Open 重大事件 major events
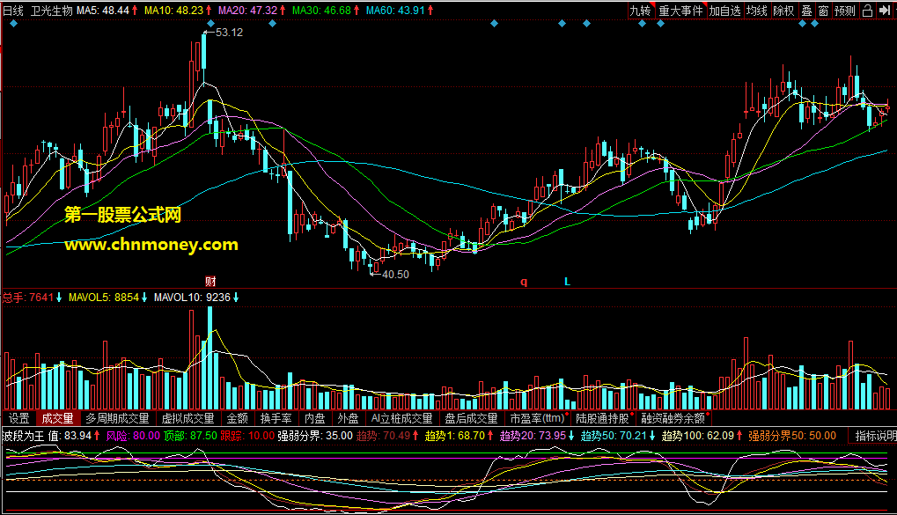Viewport: 897px width, 515px height. click(x=680, y=11)
